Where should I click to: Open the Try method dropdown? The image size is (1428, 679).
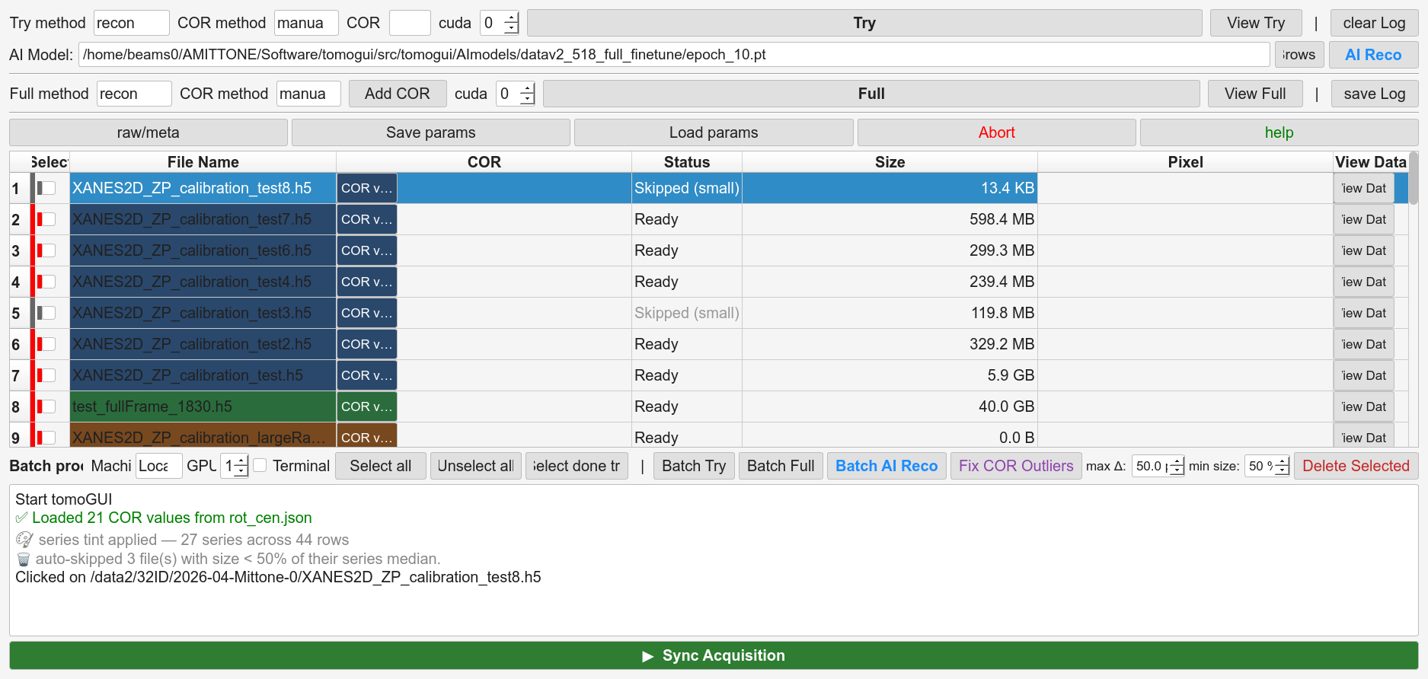tap(131, 23)
